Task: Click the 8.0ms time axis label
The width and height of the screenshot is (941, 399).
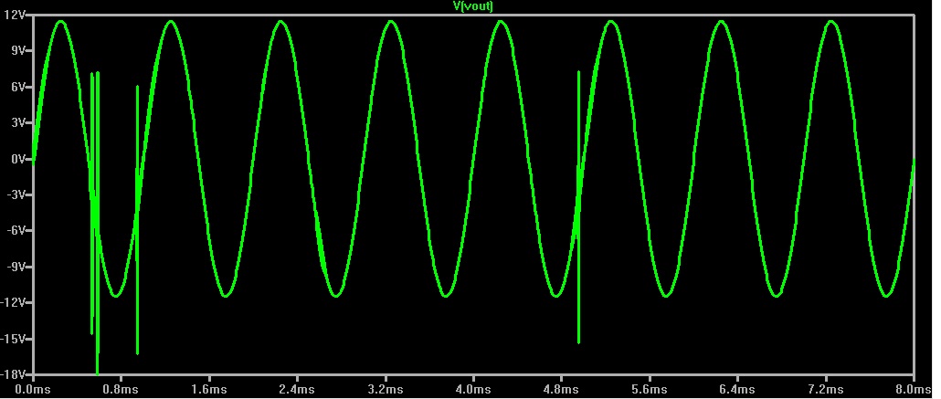Action: (914, 389)
